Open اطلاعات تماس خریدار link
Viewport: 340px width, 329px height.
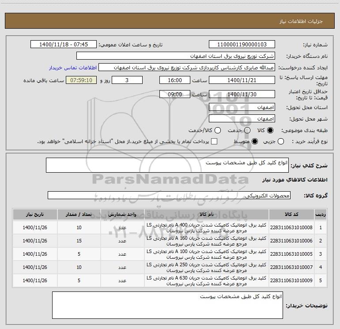tap(73, 68)
